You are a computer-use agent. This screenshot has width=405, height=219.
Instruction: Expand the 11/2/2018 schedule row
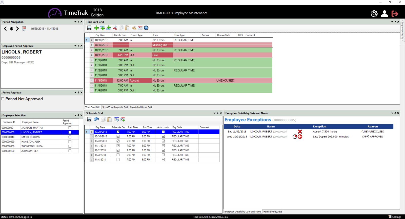click(x=92, y=150)
